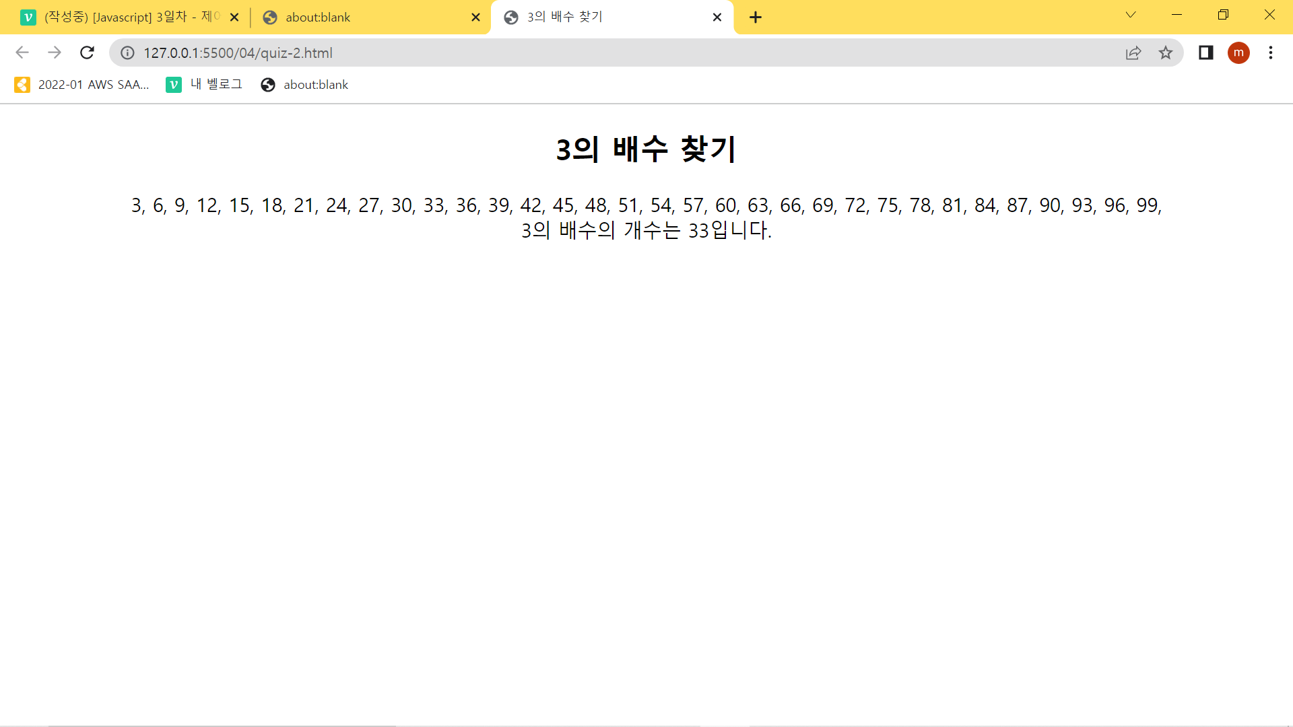Open the 2022-01 AWS SAA bookmark
Viewport: 1293px width, 727px height.
[x=81, y=85]
